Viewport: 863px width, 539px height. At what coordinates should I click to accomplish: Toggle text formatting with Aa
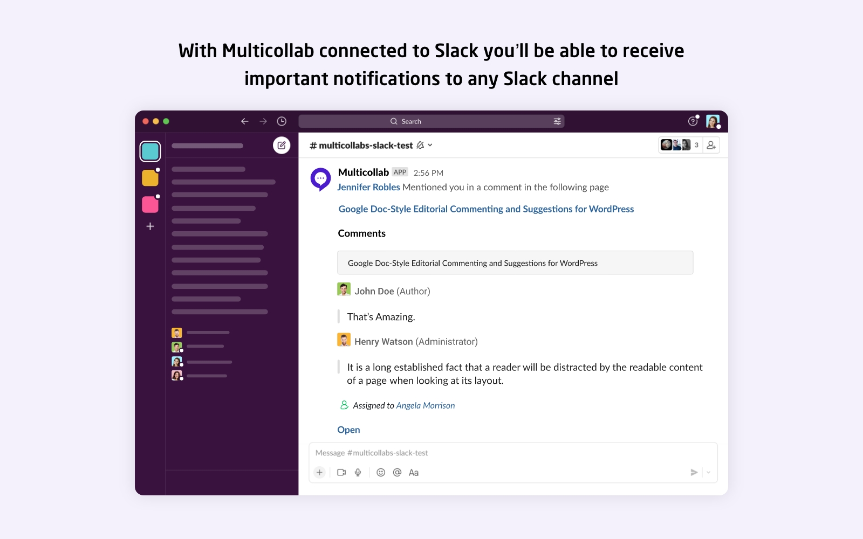(x=414, y=473)
